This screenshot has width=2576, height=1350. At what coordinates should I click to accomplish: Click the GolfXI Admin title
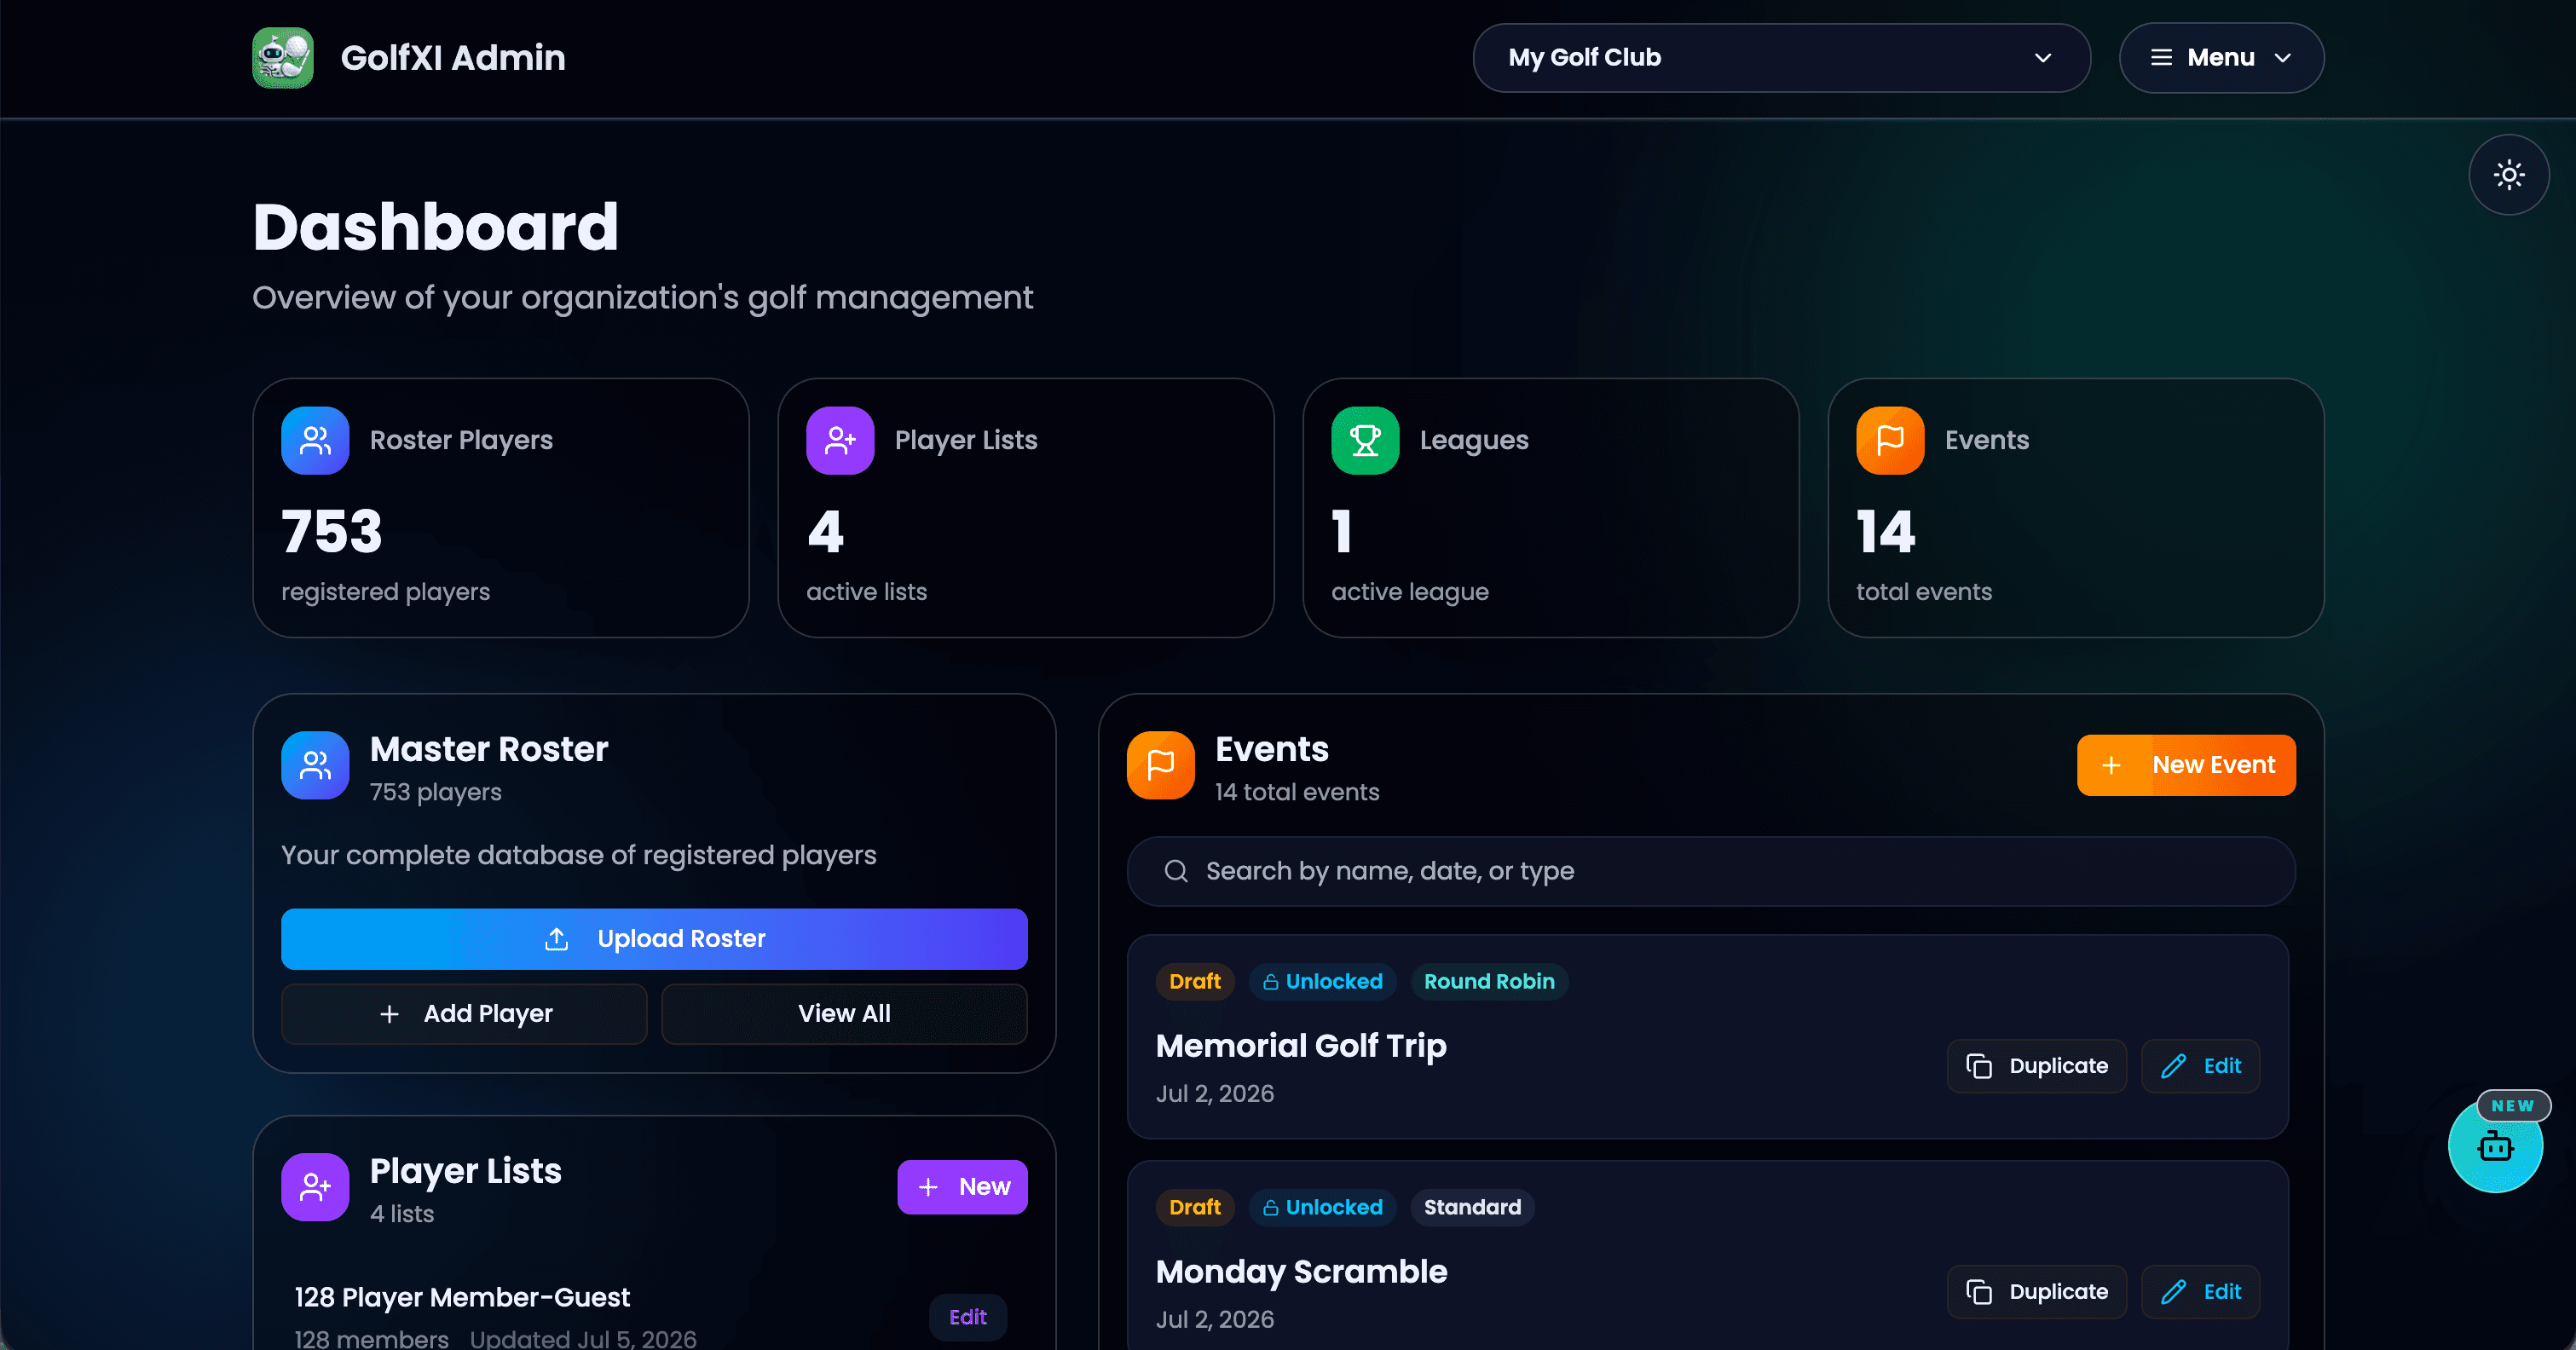[453, 58]
